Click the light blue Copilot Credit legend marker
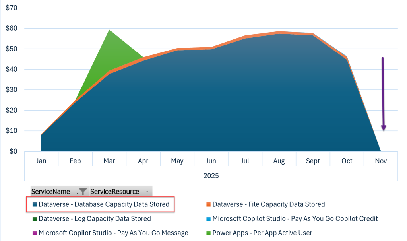Image resolution: width=407 pixels, height=241 pixels. [208, 219]
